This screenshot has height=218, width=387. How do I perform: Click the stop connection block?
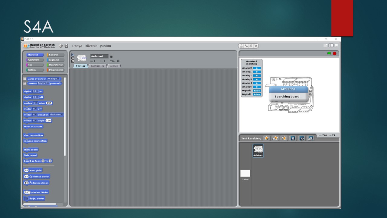coord(34,135)
